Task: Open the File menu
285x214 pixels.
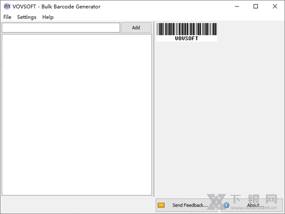Action: (x=7, y=17)
